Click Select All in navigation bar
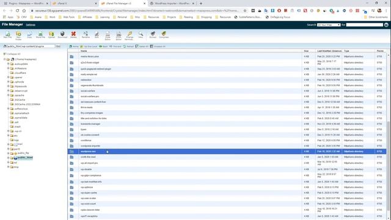This screenshot has height=220, width=391. pyautogui.click(x=142, y=46)
